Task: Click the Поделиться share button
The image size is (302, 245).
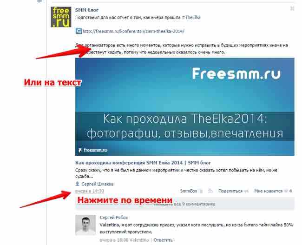Action: click(x=230, y=191)
